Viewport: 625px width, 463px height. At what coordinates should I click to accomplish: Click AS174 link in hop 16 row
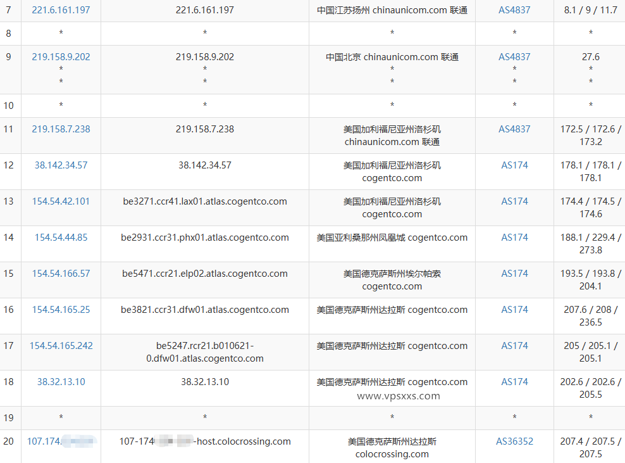514,310
